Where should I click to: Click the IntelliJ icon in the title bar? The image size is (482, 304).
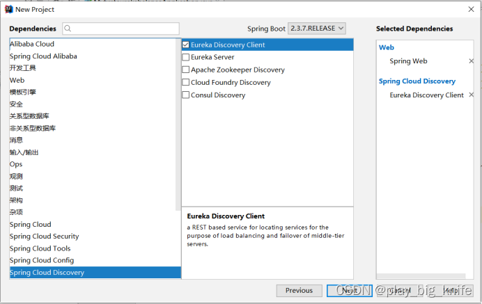click(x=8, y=9)
